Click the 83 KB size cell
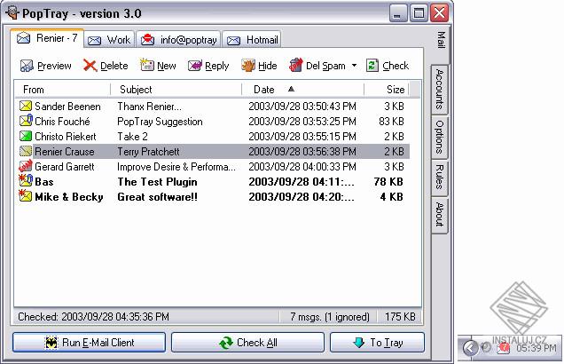 click(x=391, y=122)
